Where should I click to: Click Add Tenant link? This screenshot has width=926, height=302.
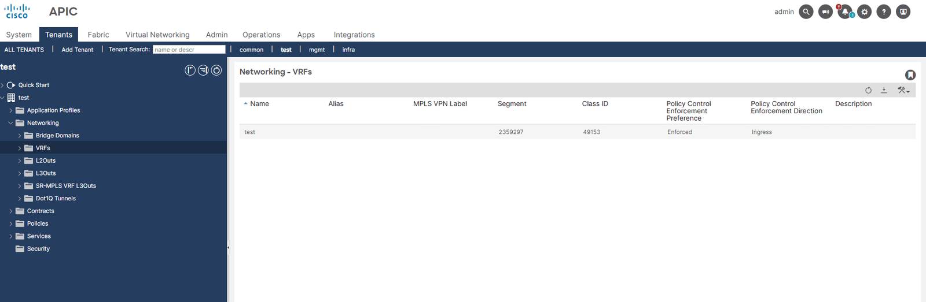click(x=78, y=50)
